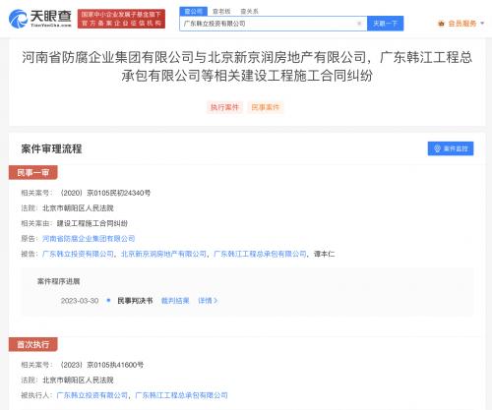Clear the search box with the X icon
Viewport: 492px width, 410px height.
click(359, 24)
